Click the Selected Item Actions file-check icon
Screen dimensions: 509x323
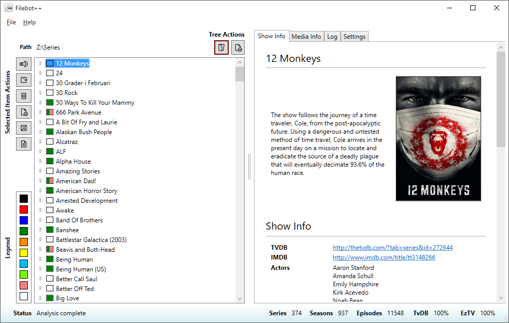[x=24, y=112]
